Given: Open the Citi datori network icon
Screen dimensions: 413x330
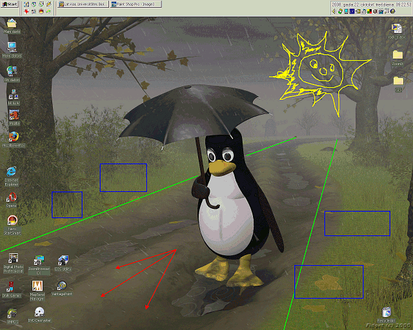Looking at the screenshot, I should pyautogui.click(x=12, y=74).
